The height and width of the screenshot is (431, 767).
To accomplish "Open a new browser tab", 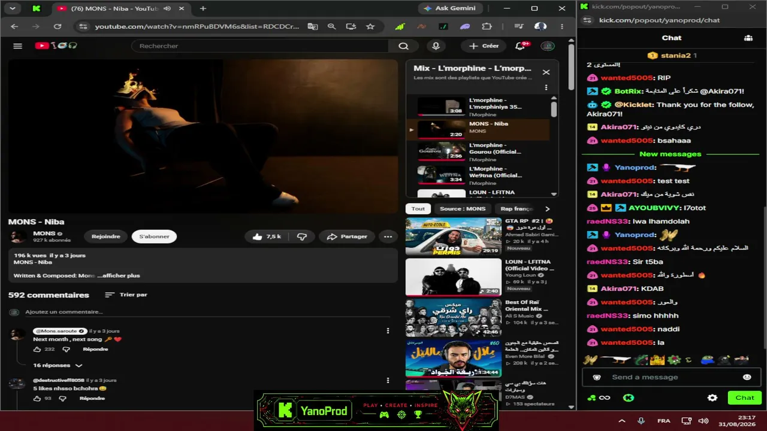I will coord(203,8).
